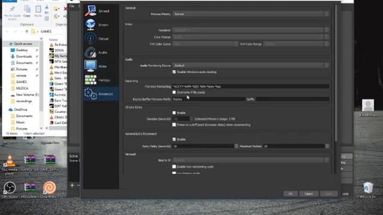383x215 pixels.
Task: Click Replay Buffer Filename Prefix field
Action: pyautogui.click(x=209, y=99)
